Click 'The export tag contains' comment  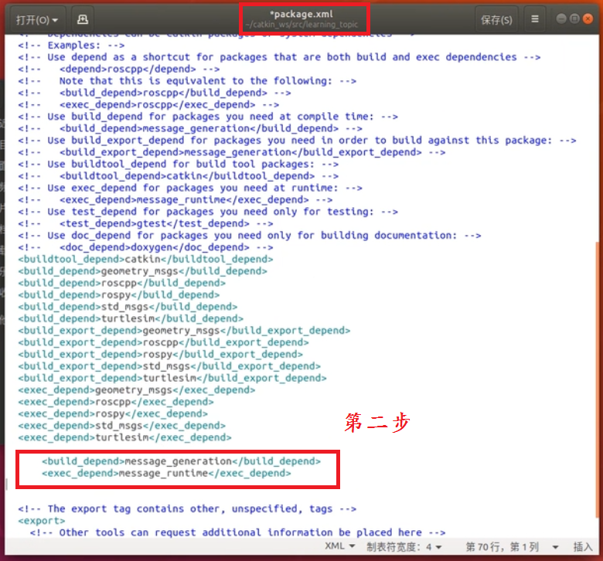click(x=187, y=509)
